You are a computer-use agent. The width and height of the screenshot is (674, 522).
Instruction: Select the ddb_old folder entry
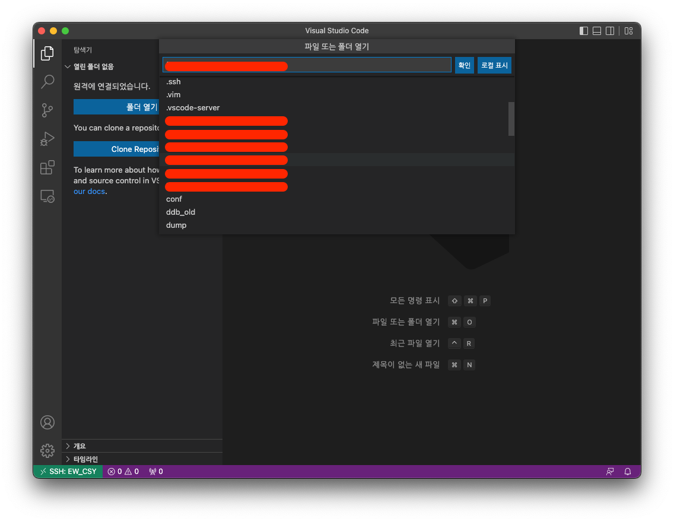tap(336, 212)
